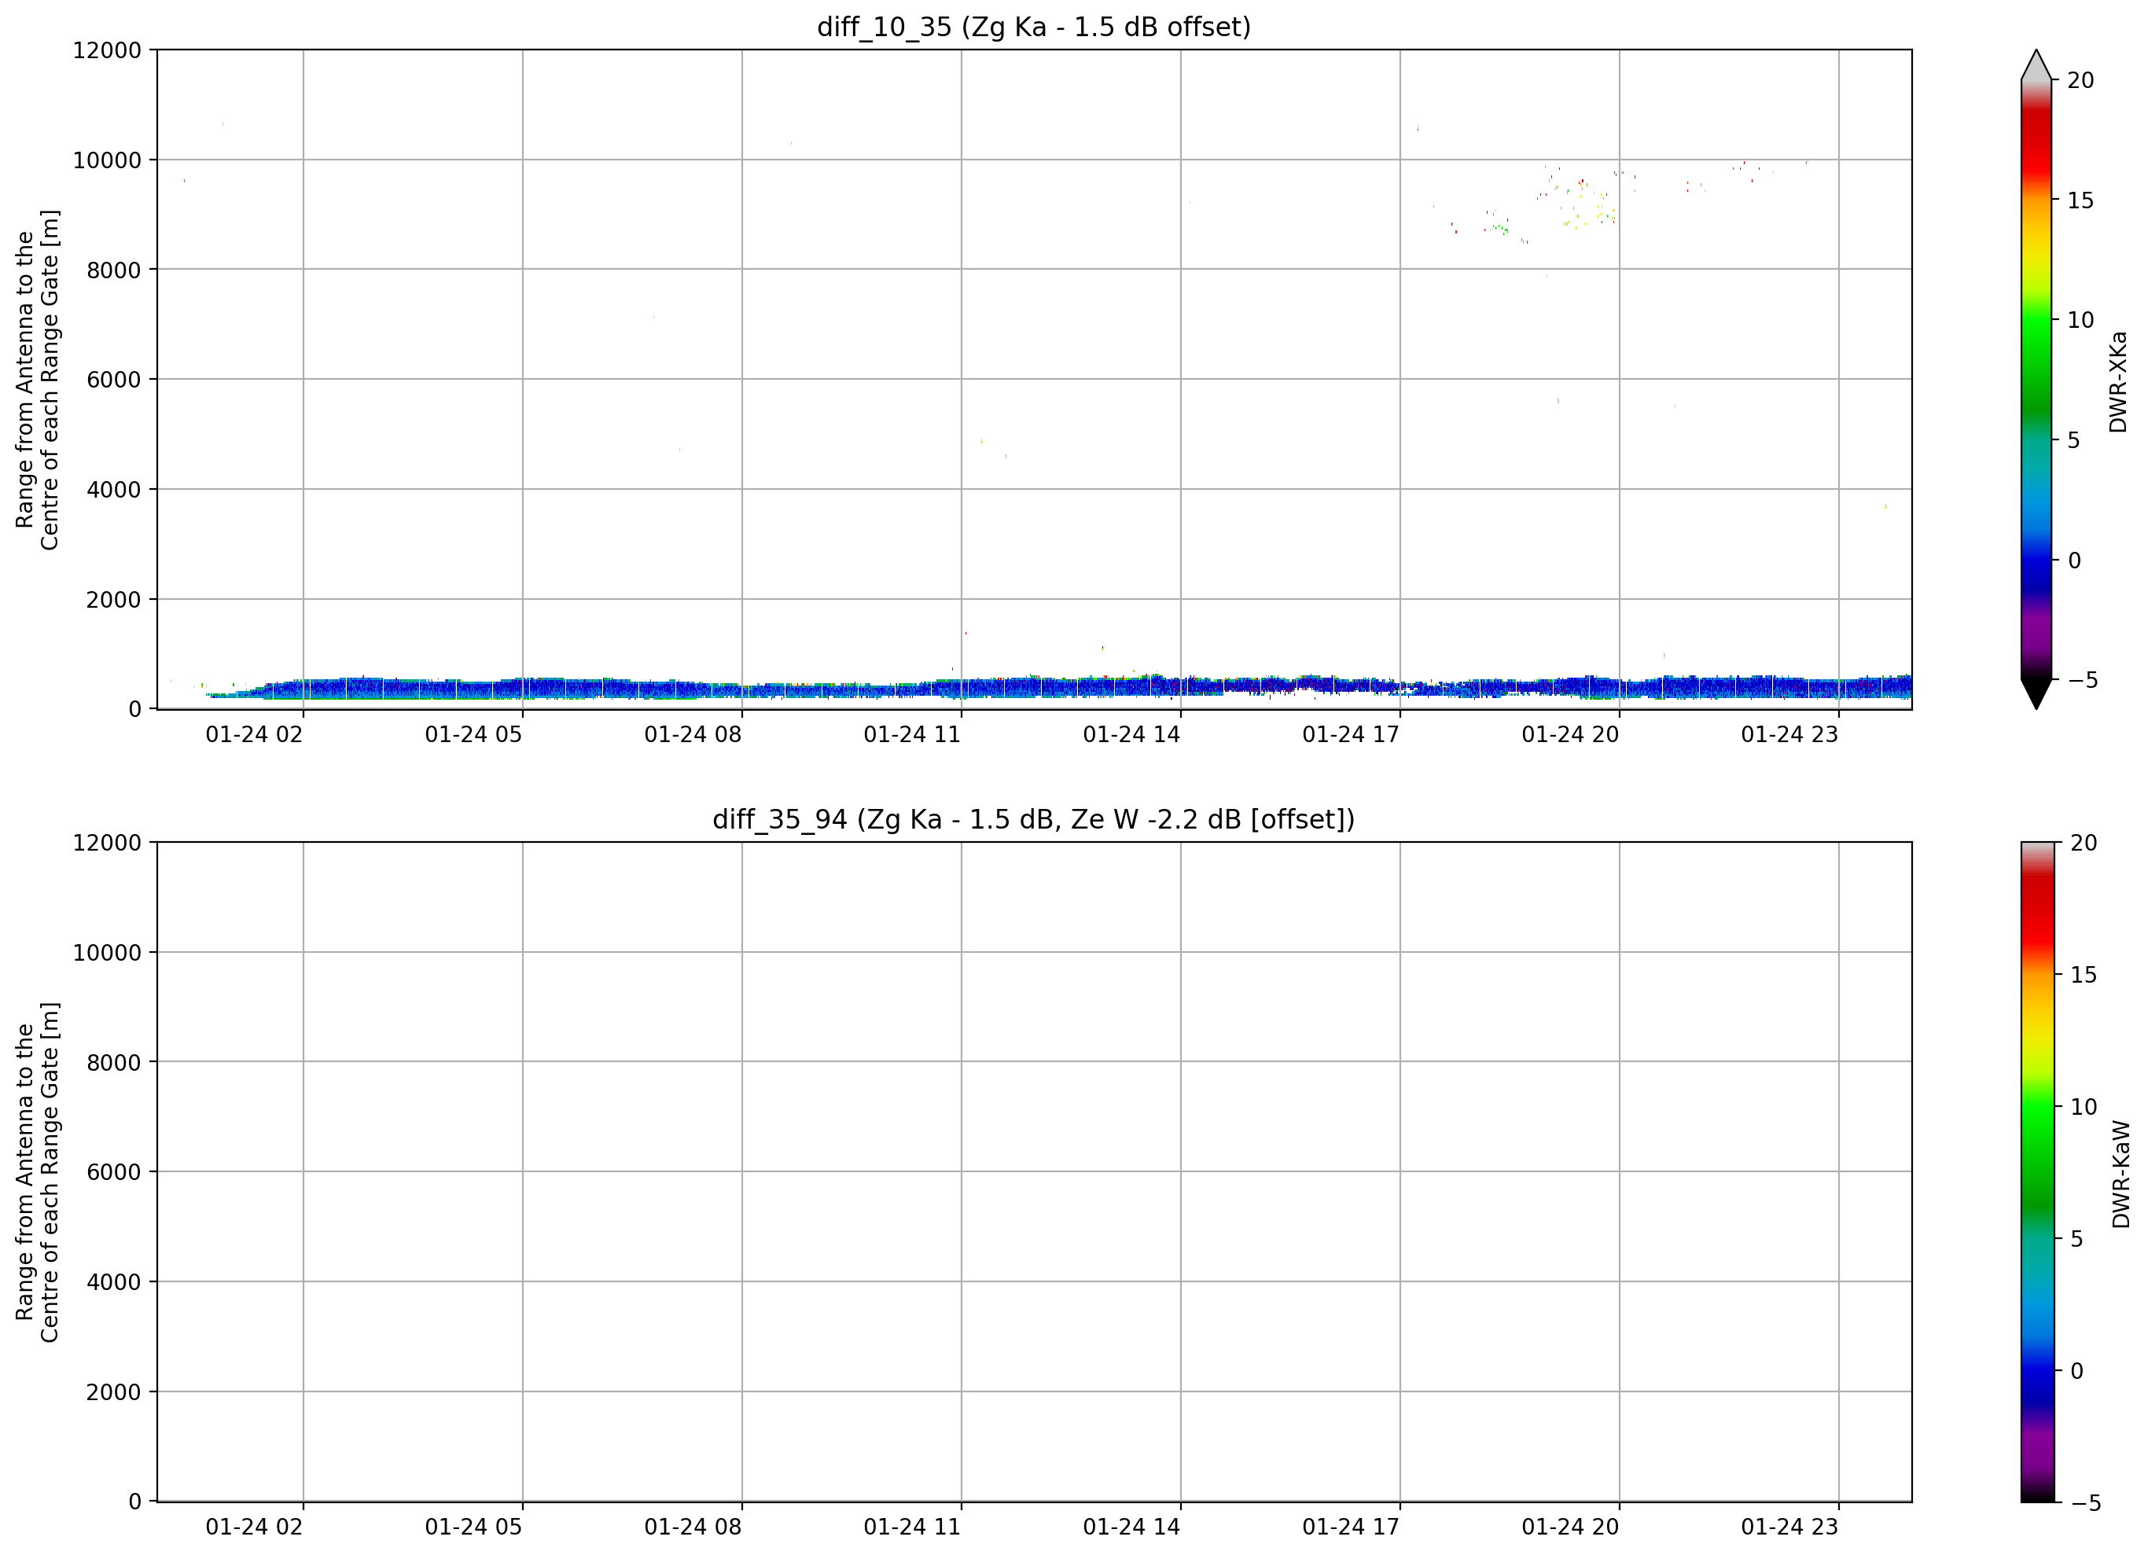Click the DWR-KaW color scale bar

point(2037,1171)
